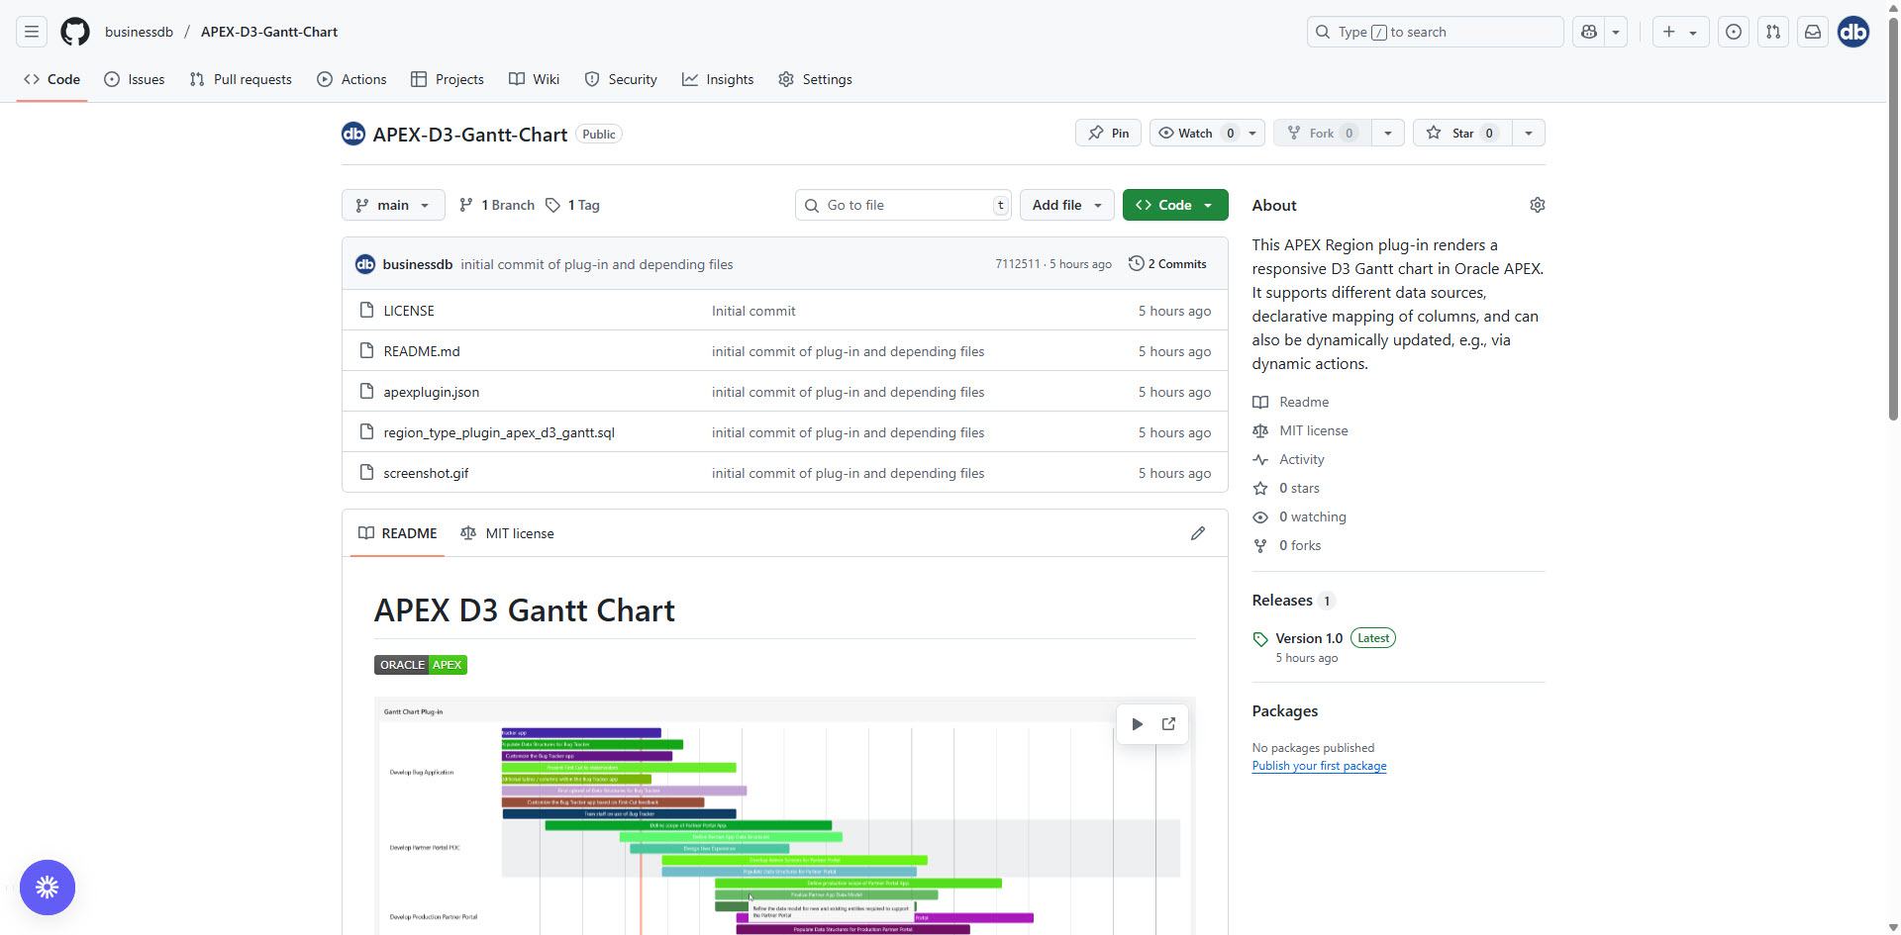Open the 2 Commits history link

click(x=1167, y=264)
